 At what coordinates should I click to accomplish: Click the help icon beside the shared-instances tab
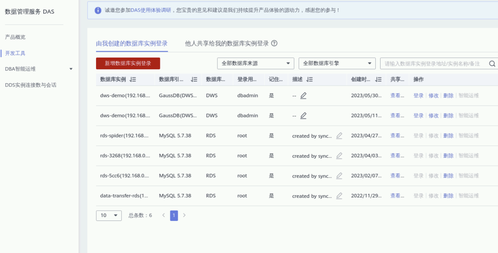(x=274, y=43)
